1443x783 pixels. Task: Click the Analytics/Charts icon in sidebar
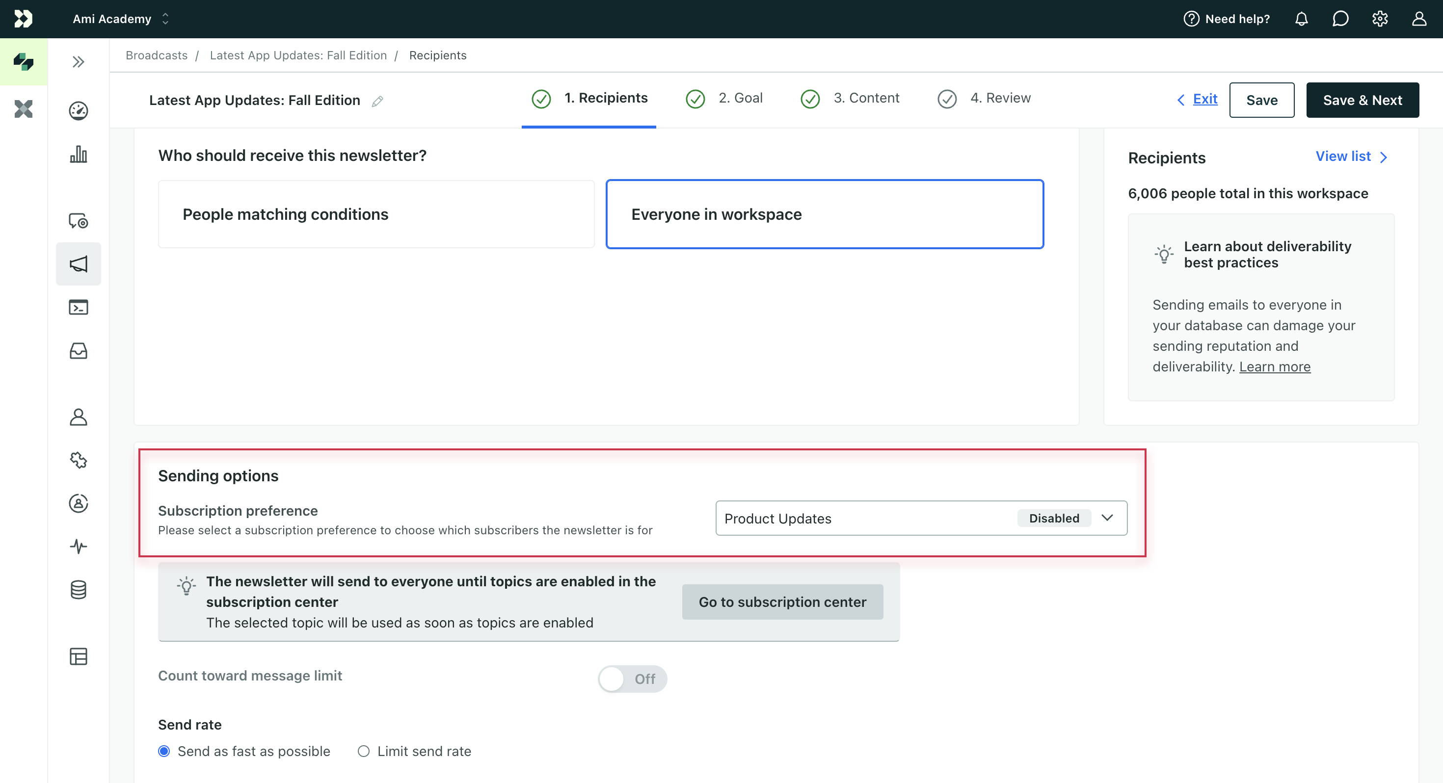point(78,154)
